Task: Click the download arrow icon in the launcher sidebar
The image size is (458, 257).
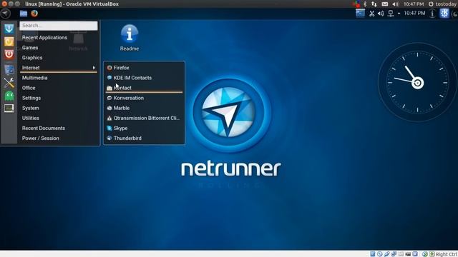Action: pos(9,29)
